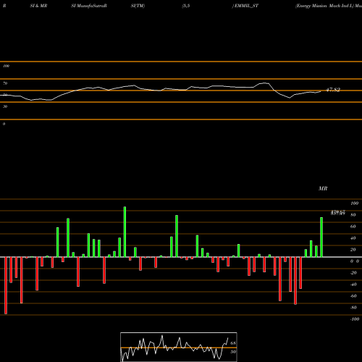Screen dimensions: 362x362
Task: Click the overlapping price labels beside MR '80'
Action: [338, 213]
